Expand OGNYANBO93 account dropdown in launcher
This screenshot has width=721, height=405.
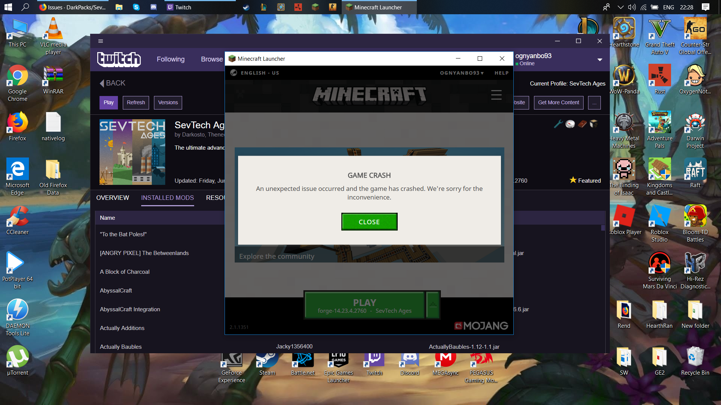pos(462,73)
